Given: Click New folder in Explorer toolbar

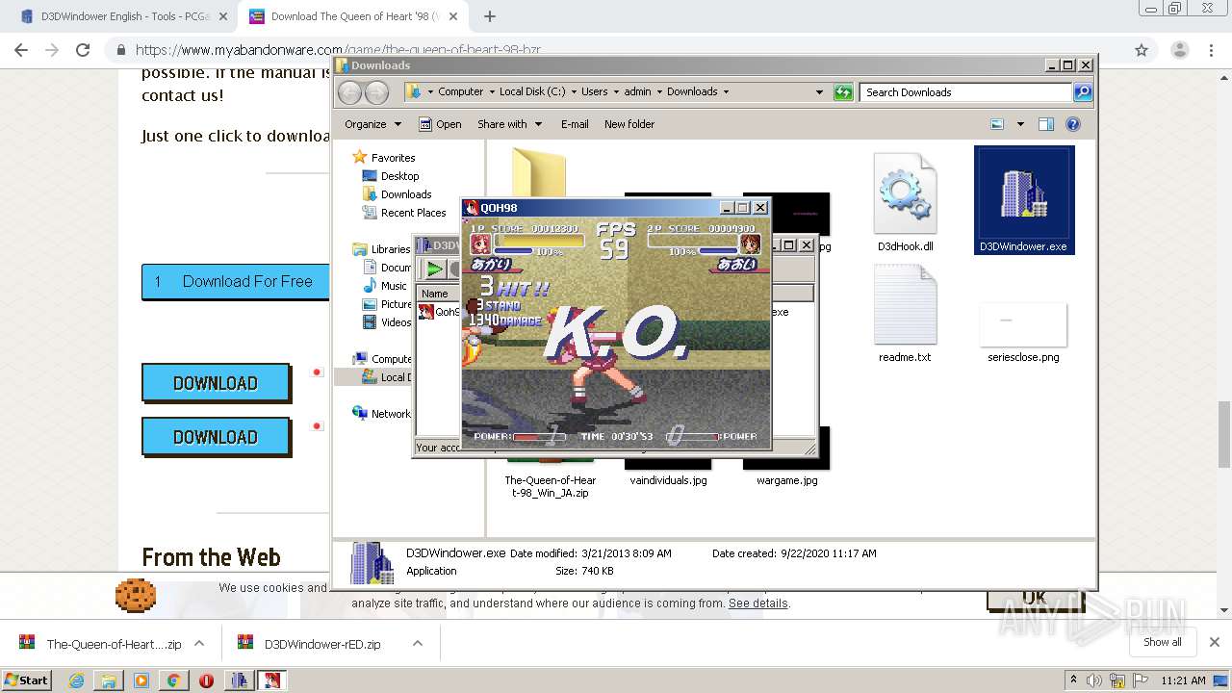Looking at the screenshot, I should (x=629, y=124).
